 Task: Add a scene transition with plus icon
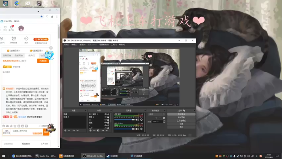[156, 118]
